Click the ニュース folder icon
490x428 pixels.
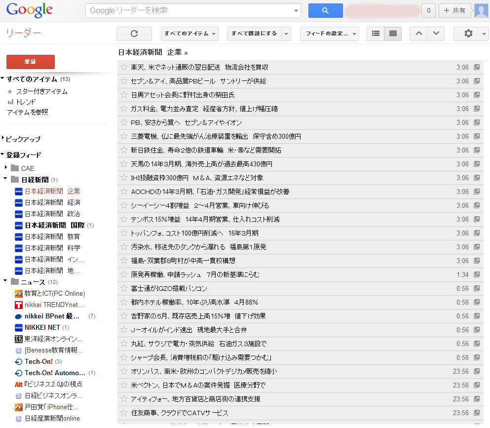[15, 282]
